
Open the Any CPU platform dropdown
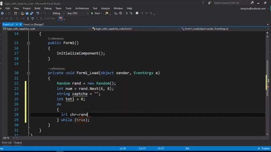[x=77, y=13]
